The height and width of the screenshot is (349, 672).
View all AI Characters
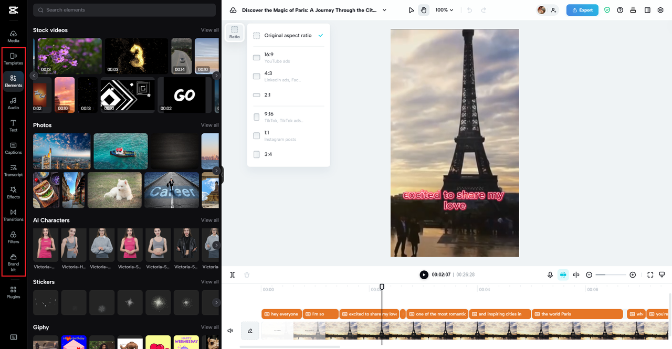click(x=209, y=220)
